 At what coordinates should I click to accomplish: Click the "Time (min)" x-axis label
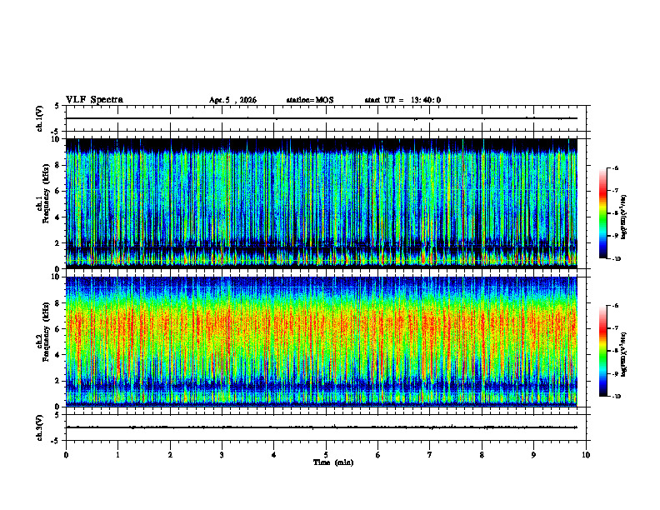click(x=333, y=462)
